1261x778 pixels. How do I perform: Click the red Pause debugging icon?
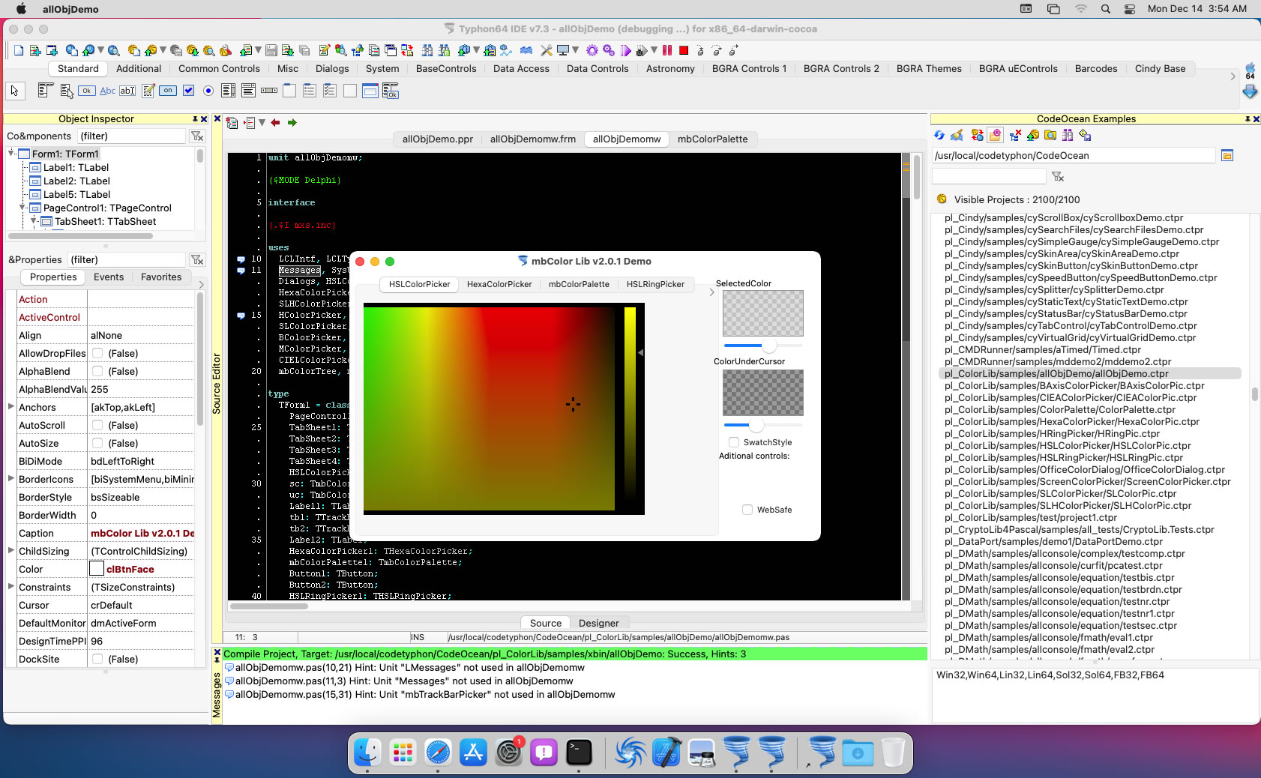(667, 50)
